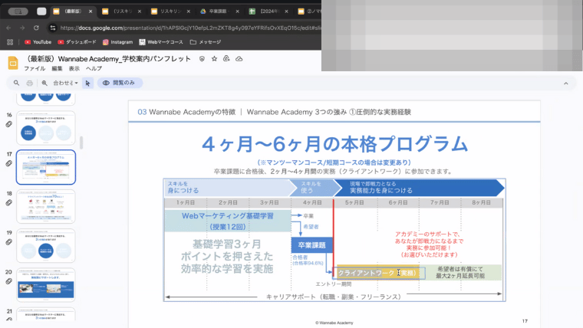Screen dimensions: 583x328
Task: Select slide 16 thumbnail
Action: point(46,128)
